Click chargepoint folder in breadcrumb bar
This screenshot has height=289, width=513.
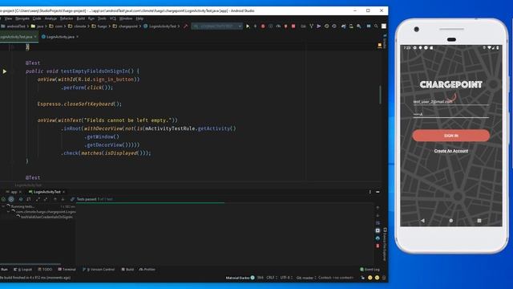point(125,26)
